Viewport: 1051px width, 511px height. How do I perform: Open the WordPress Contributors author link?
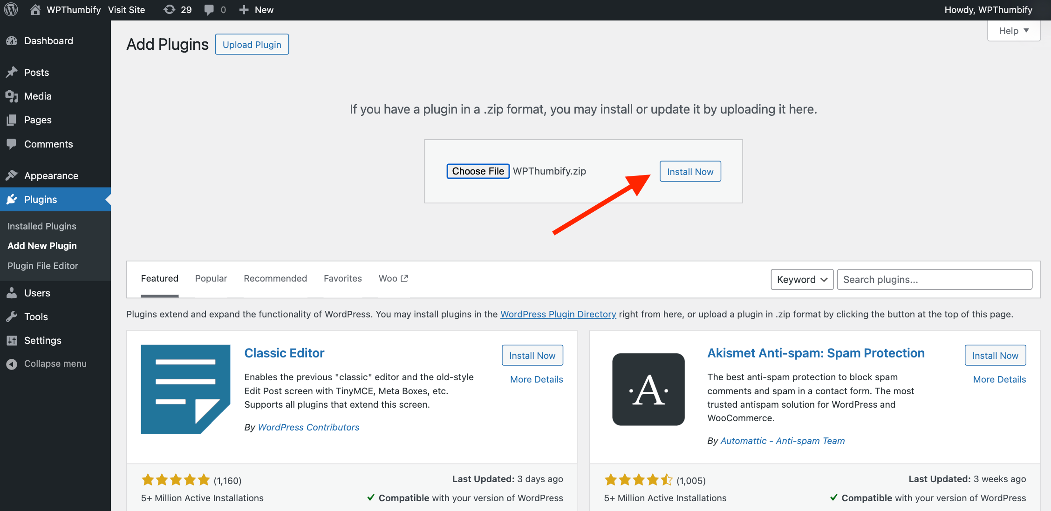308,427
